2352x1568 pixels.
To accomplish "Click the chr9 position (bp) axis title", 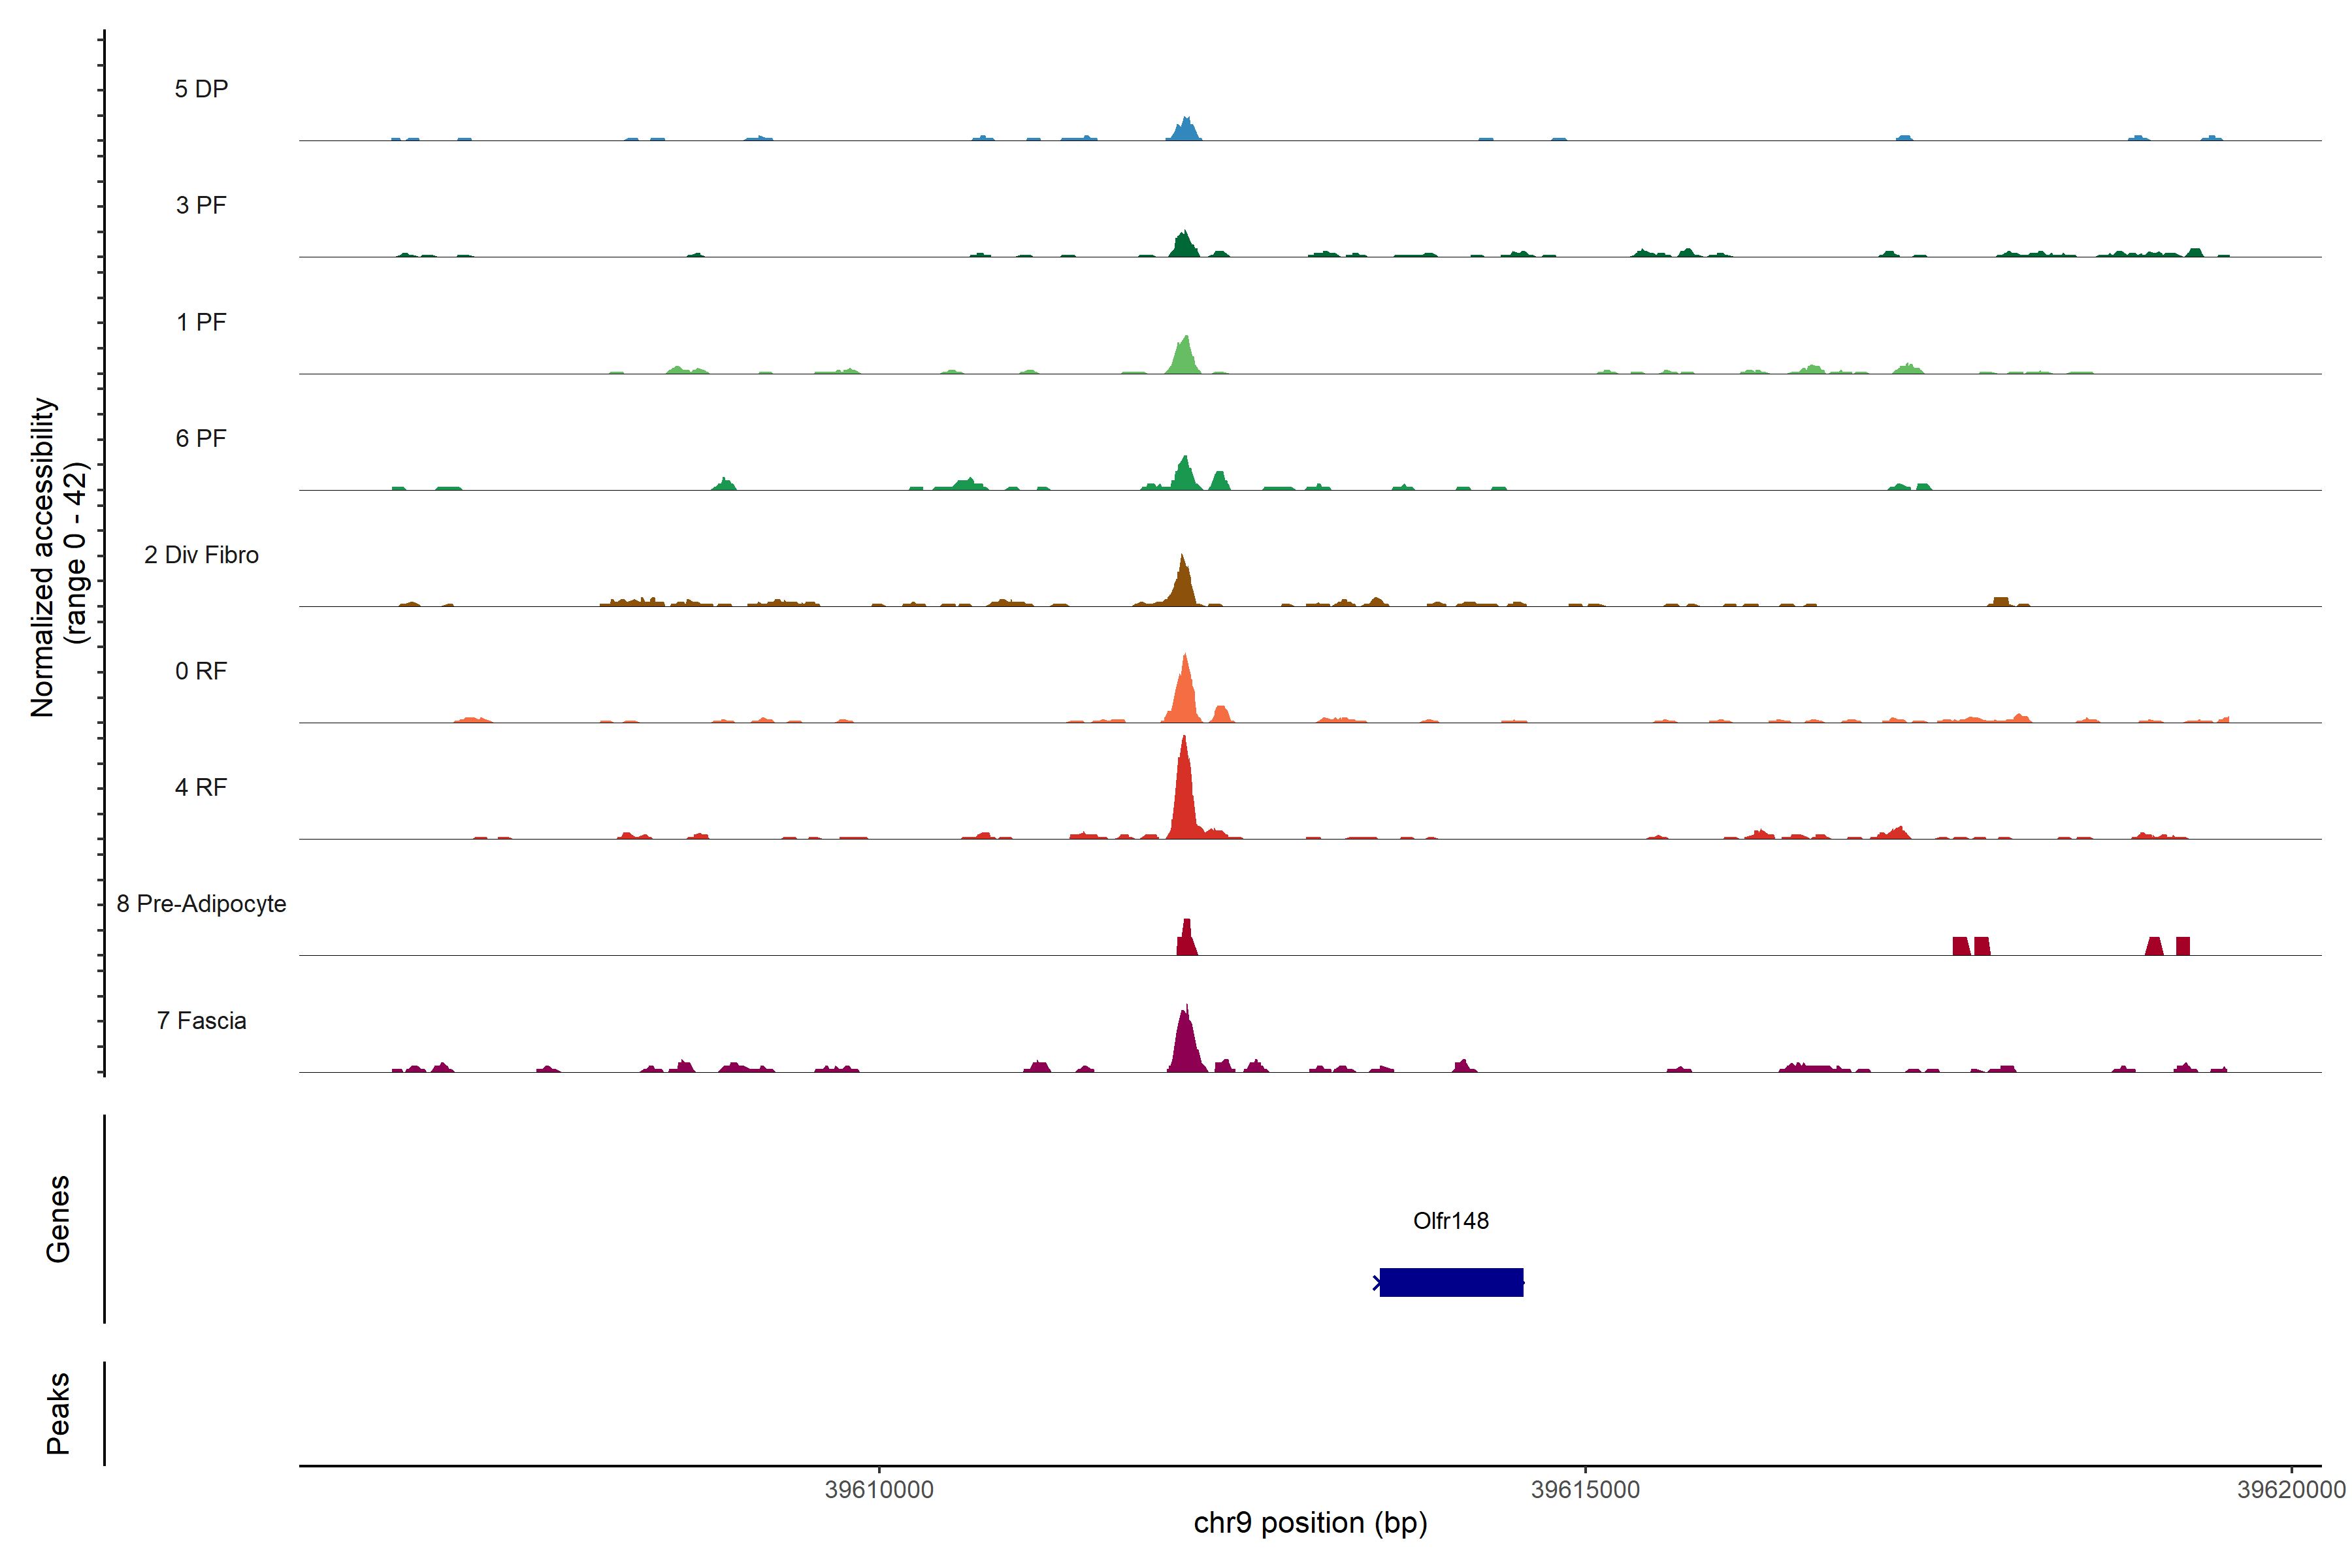I will [x=1310, y=1523].
